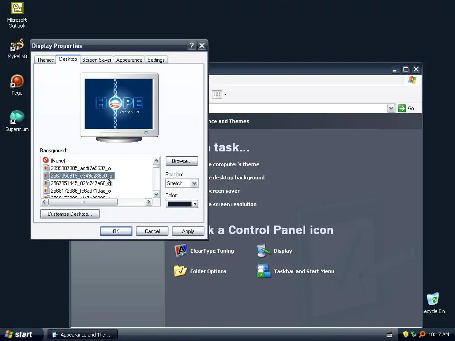Click the green Go arrow button

(402, 108)
